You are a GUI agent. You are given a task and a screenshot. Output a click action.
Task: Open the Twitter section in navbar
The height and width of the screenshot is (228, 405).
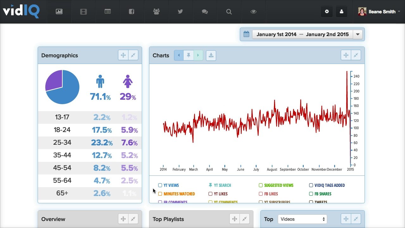pos(180,12)
